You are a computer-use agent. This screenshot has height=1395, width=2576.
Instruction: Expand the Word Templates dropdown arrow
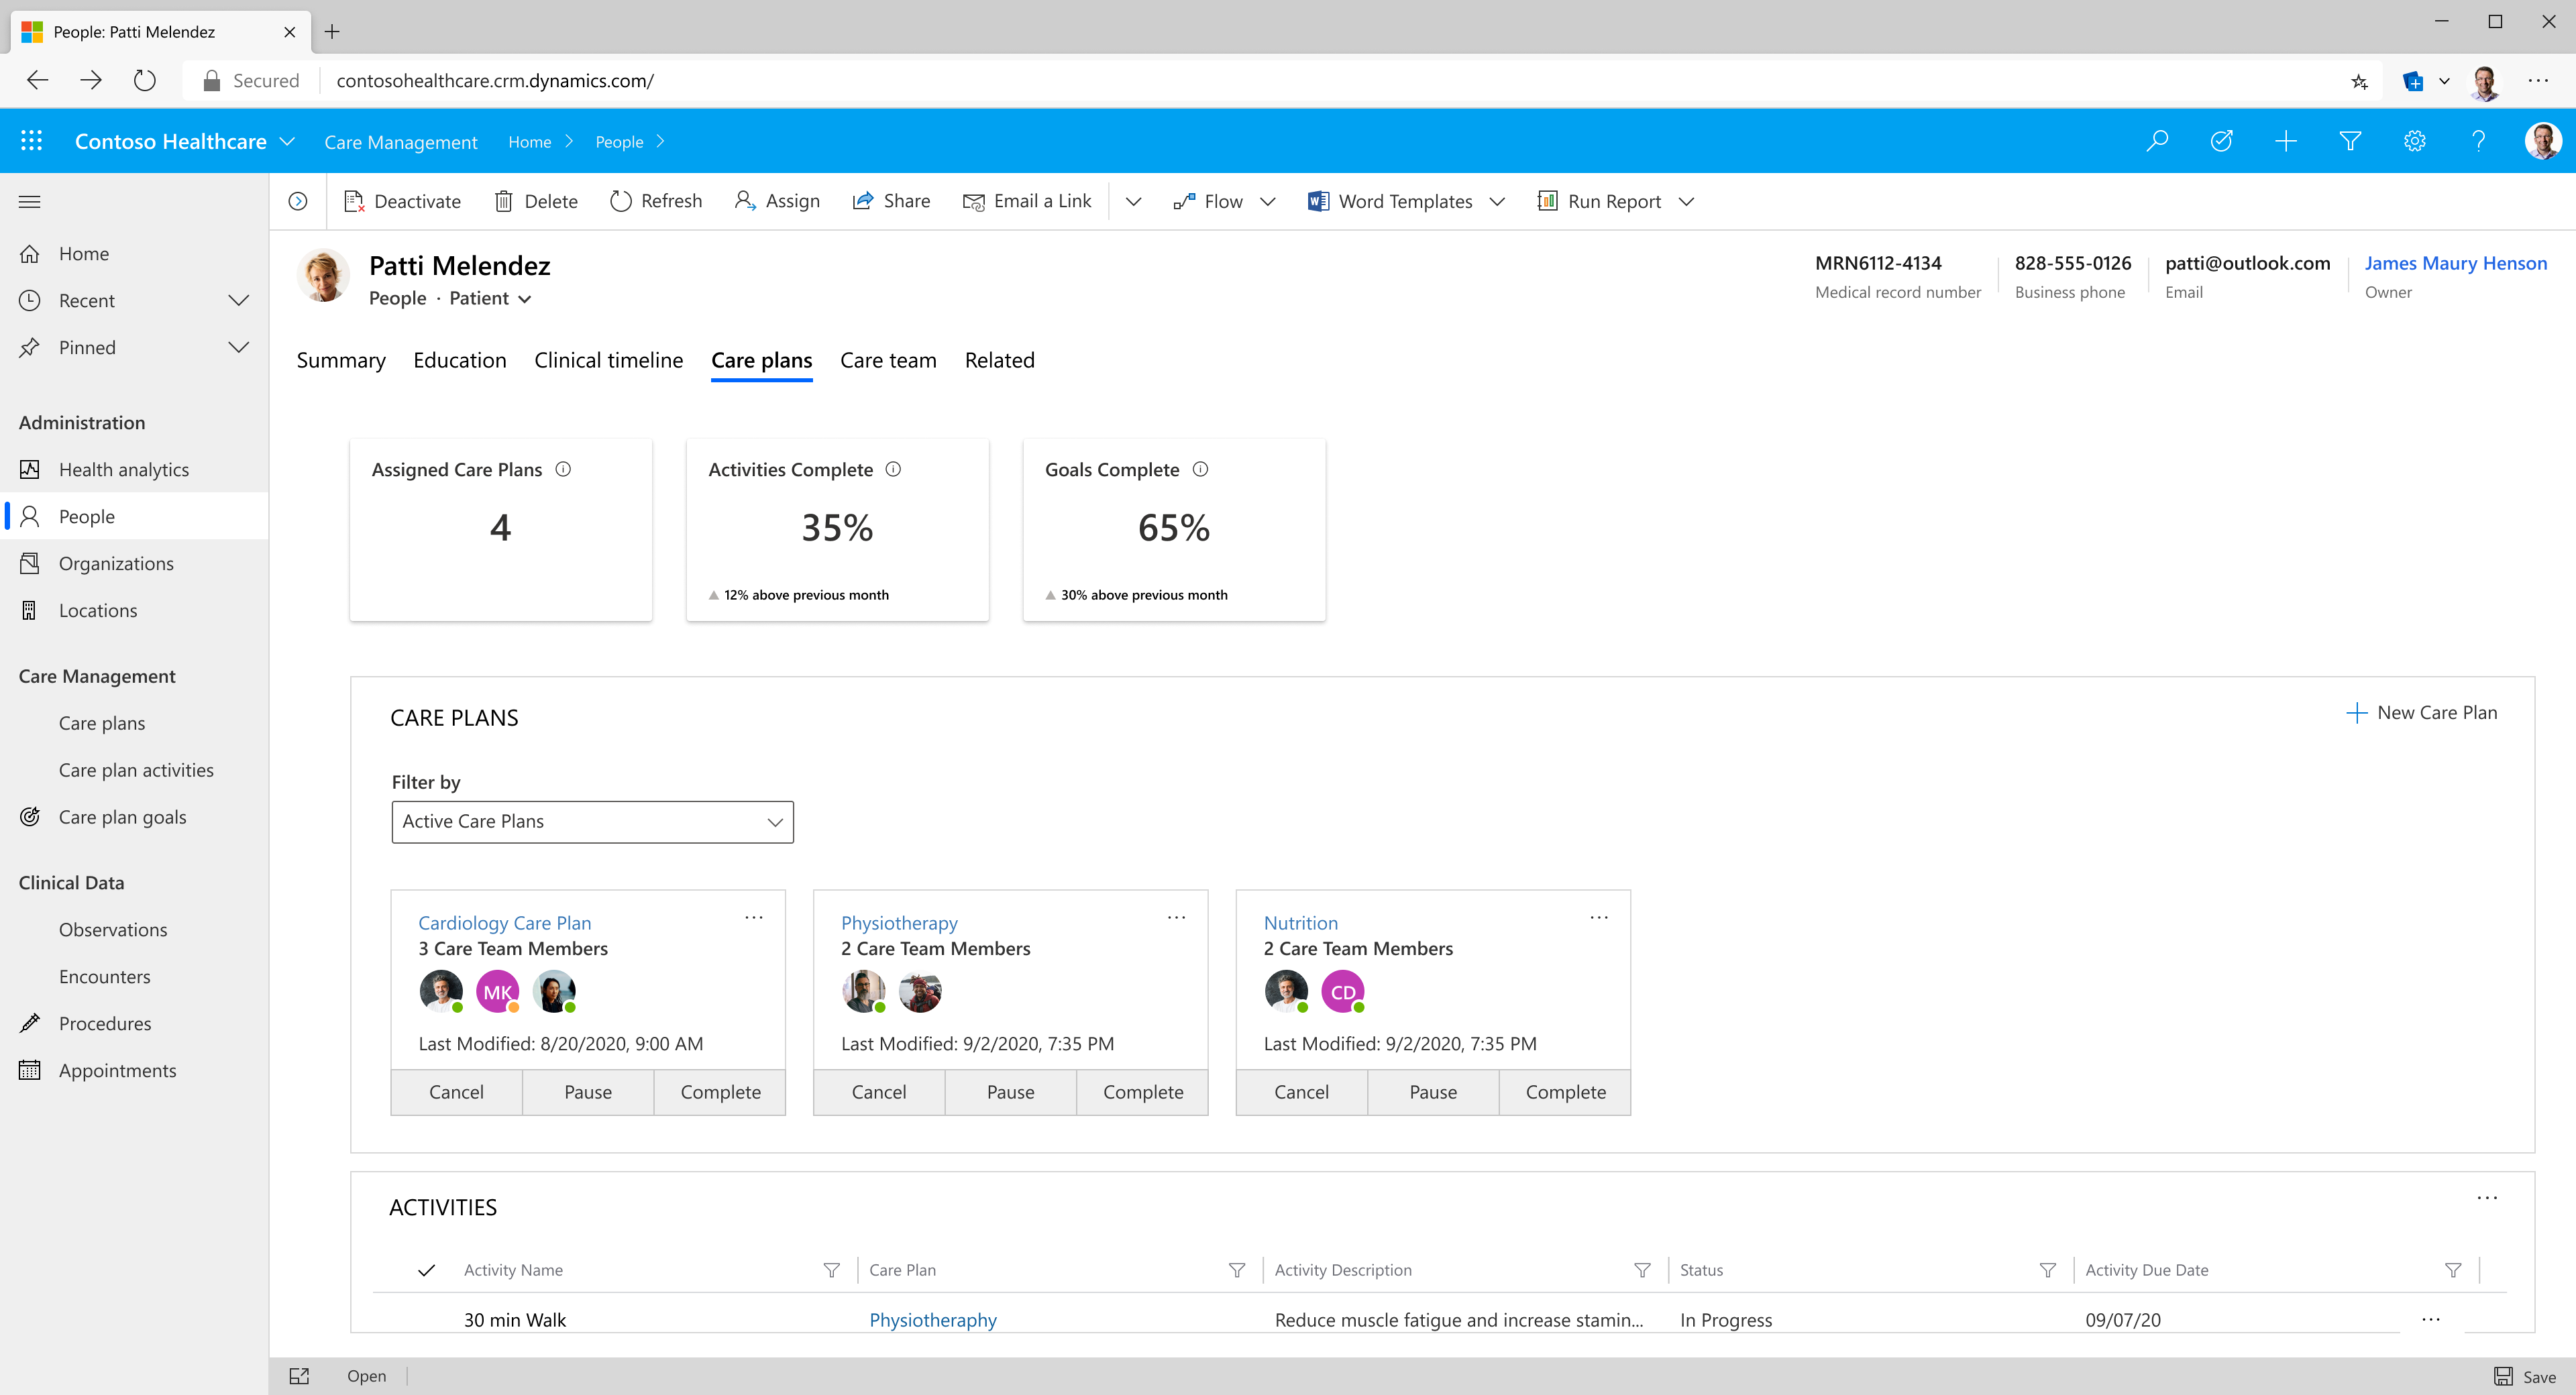click(1497, 201)
